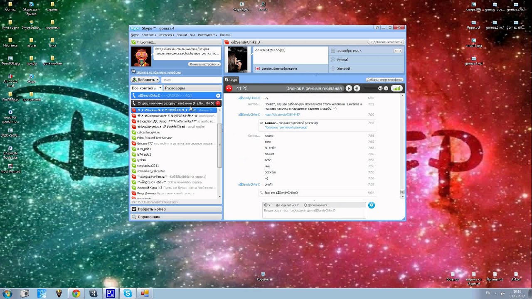This screenshot has height=299, width=532.
Task: Click the Добавить contact button
Action: 145,80
